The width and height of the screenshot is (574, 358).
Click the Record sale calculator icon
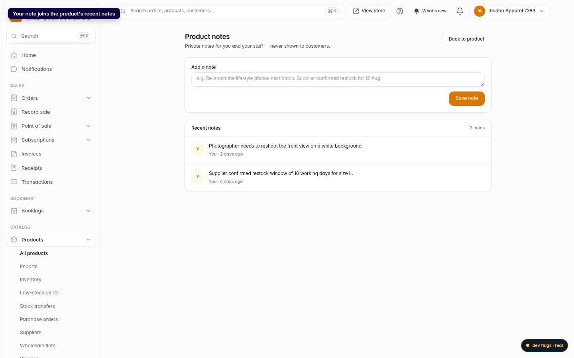[14, 112]
